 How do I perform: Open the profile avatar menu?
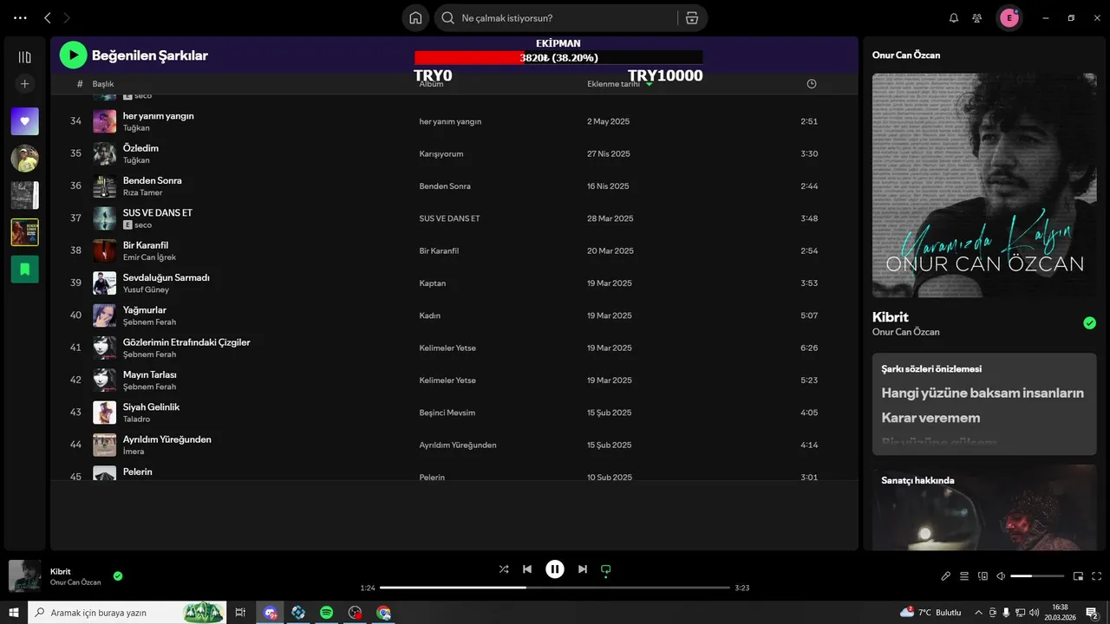tap(1009, 17)
